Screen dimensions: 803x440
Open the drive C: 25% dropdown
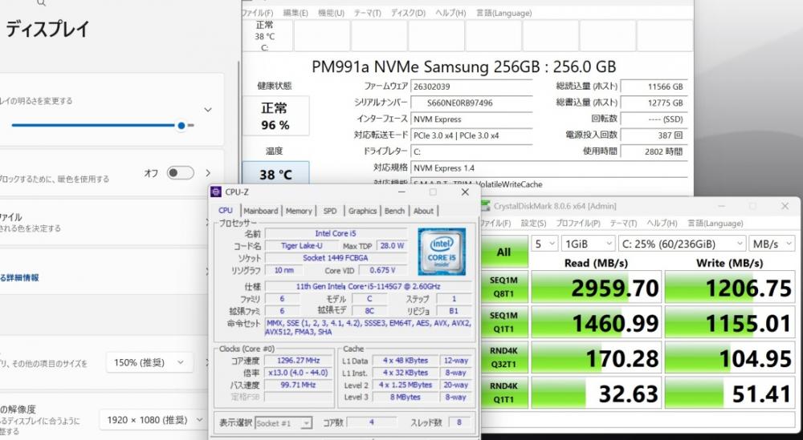pos(682,244)
